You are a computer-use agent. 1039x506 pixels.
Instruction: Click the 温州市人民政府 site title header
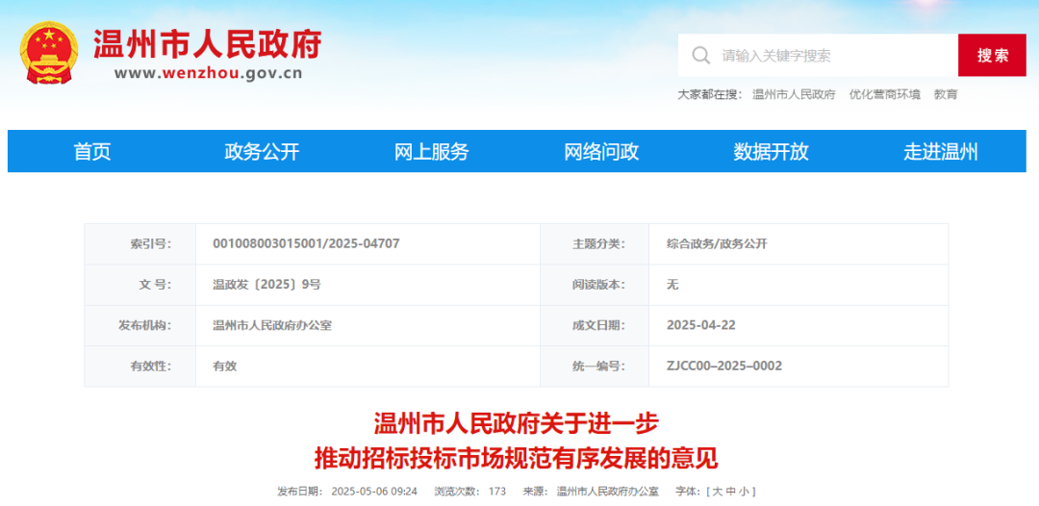[x=207, y=43]
